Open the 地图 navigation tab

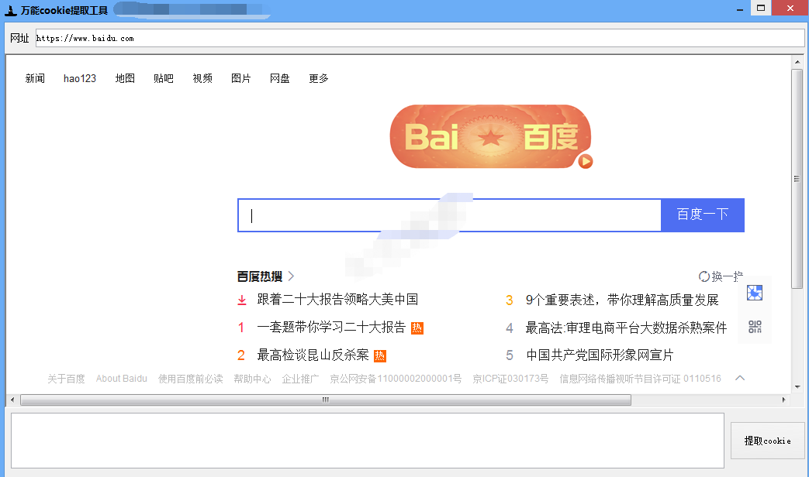click(x=124, y=78)
